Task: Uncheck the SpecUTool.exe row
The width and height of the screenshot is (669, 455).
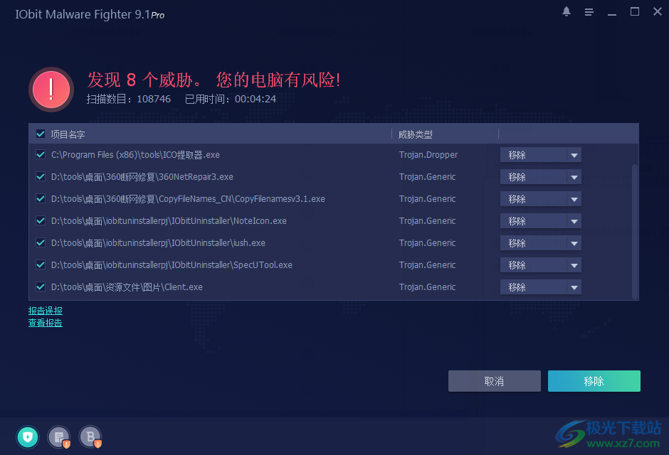Action: pos(41,265)
